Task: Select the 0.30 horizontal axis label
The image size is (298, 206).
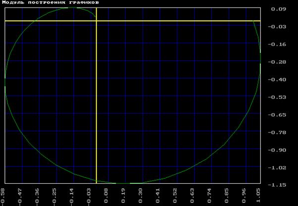Action: 141,195
